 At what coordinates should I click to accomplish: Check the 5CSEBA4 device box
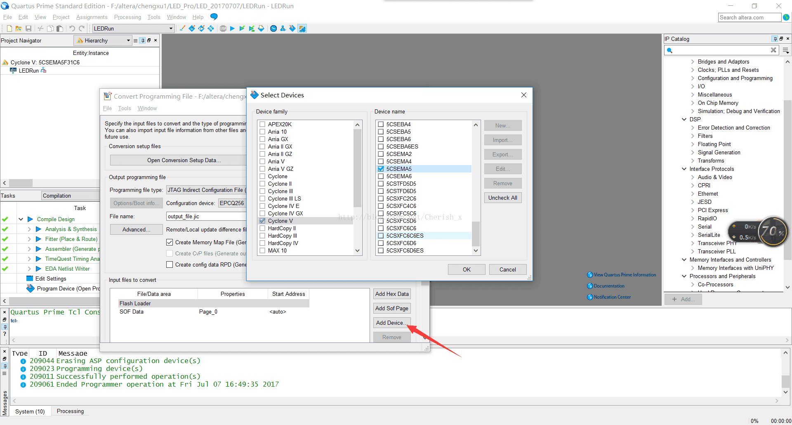(381, 124)
